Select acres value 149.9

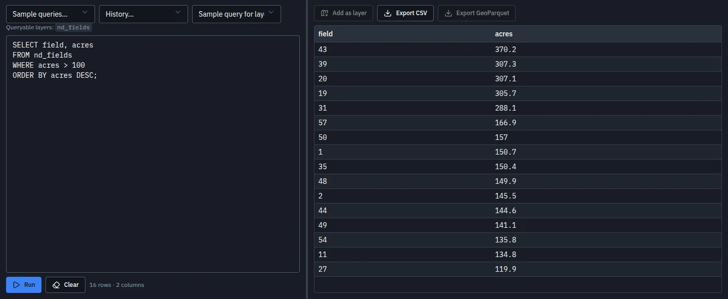606,181
